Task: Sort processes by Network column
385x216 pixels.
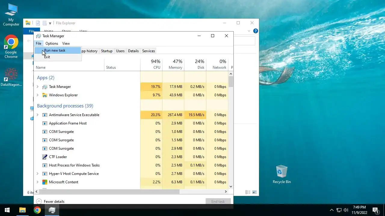Action: pos(217,64)
